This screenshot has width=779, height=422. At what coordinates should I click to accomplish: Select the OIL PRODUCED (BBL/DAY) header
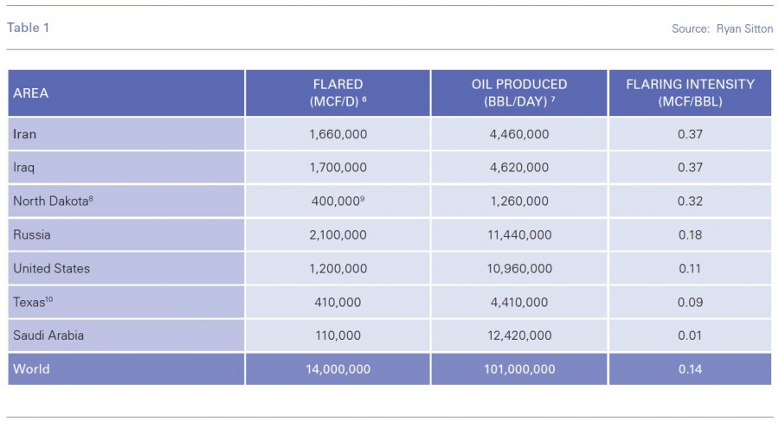coord(519,93)
